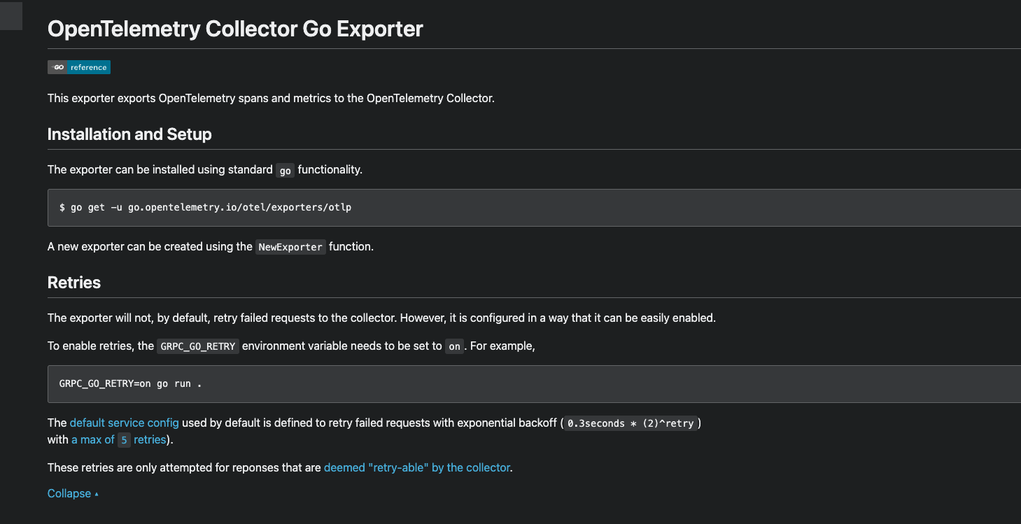Click the Retries section heading
Viewport: 1021px width, 524px height.
coord(73,282)
